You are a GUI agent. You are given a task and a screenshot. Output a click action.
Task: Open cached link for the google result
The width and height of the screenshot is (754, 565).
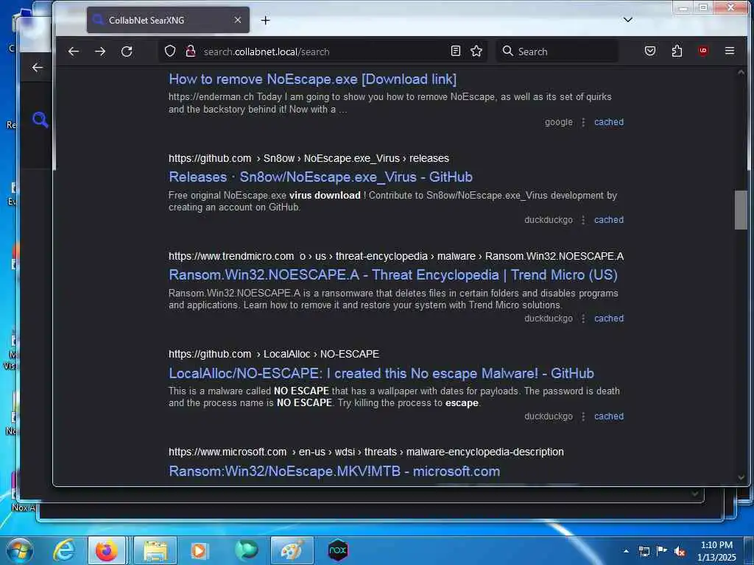coord(609,122)
